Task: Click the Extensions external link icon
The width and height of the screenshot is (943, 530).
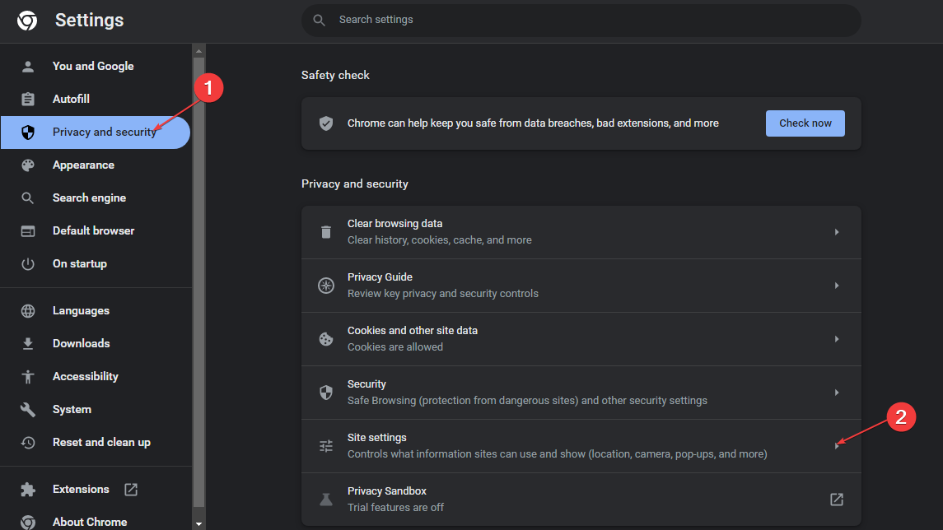Action: tap(131, 490)
